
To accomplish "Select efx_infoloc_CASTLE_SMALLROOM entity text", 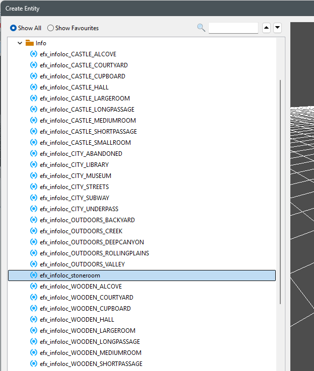I will coord(86,143).
